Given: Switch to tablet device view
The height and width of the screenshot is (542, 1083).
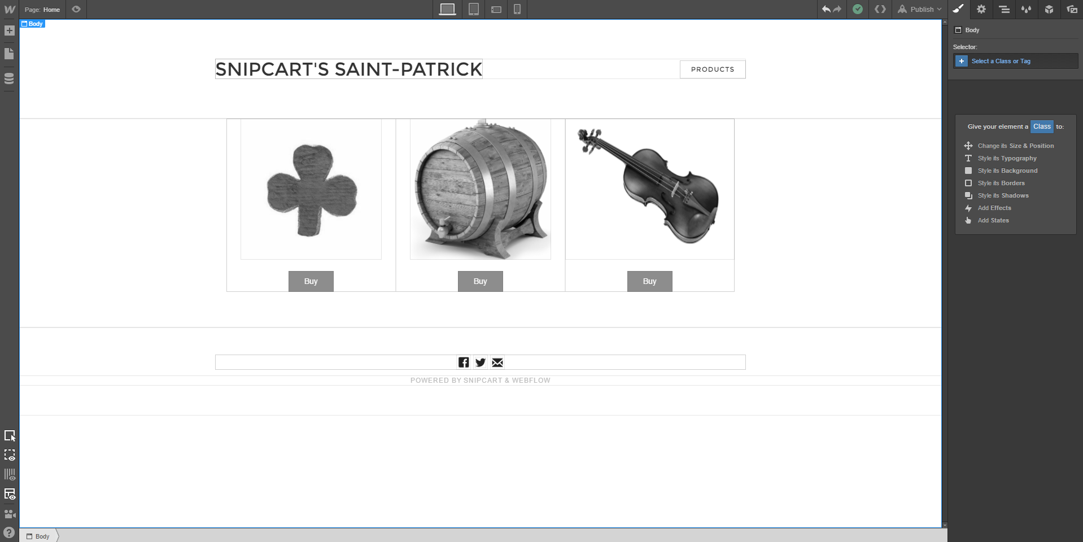Looking at the screenshot, I should click(x=474, y=10).
